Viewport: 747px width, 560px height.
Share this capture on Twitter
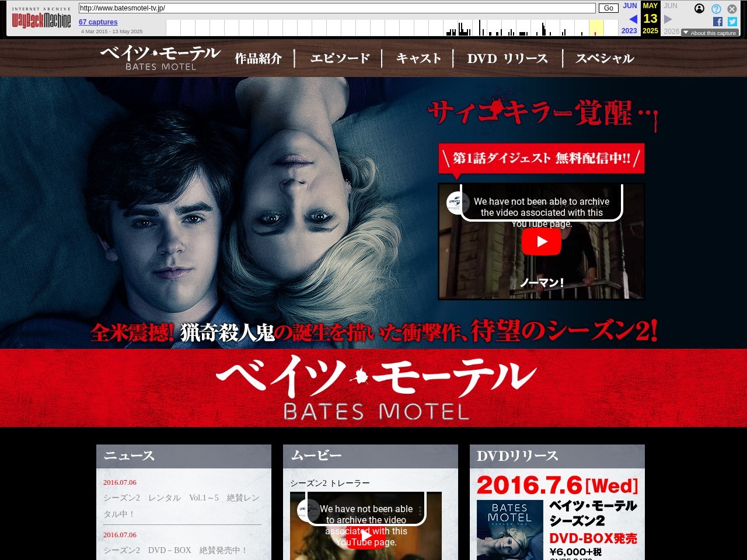click(x=732, y=22)
